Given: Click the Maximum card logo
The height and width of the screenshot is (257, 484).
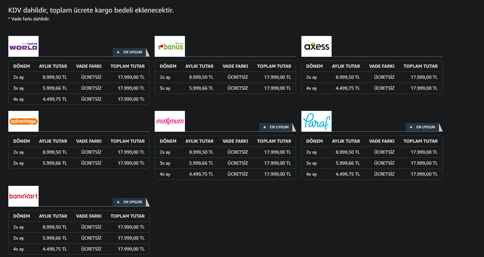Looking at the screenshot, I should (x=170, y=121).
